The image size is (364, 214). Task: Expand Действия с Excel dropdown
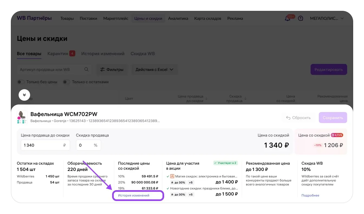[154, 69]
